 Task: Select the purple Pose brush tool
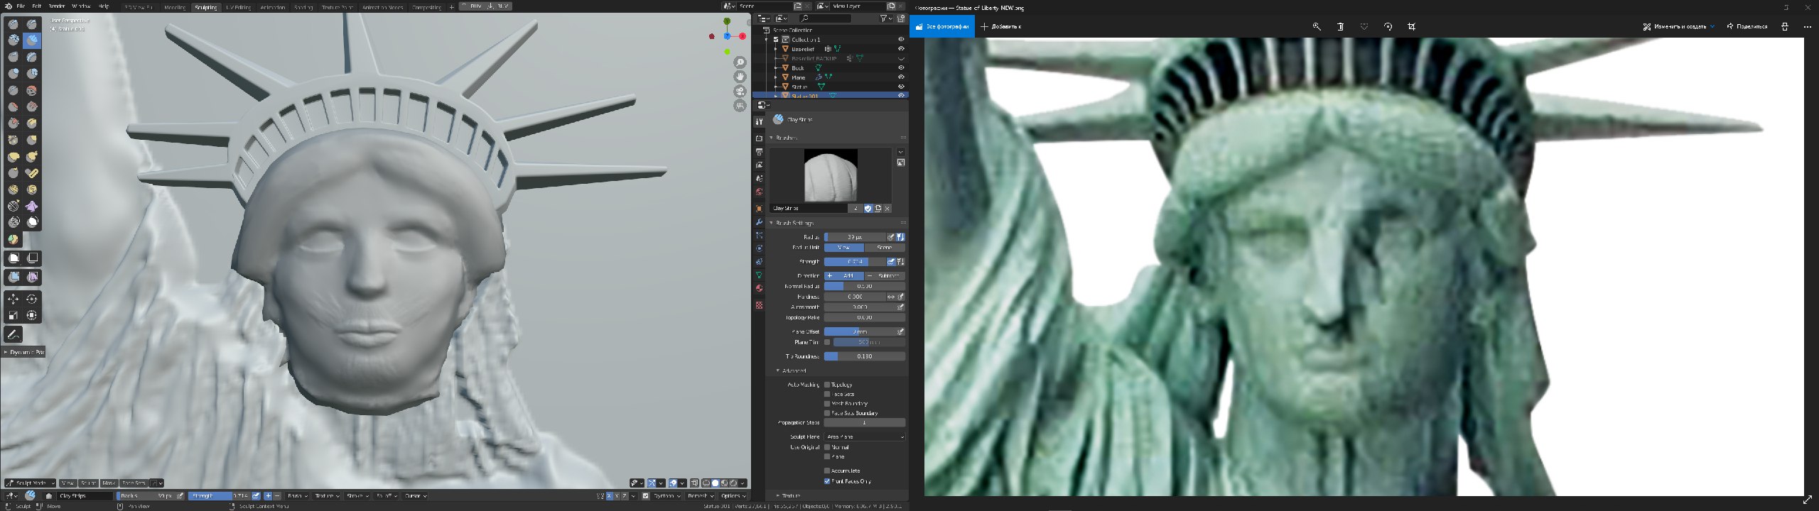click(x=32, y=206)
